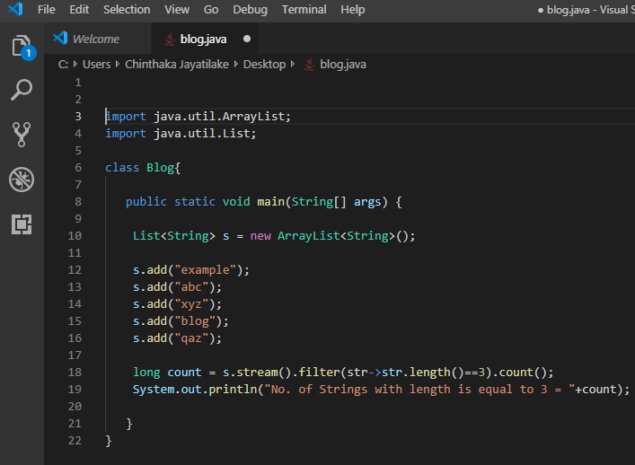
Task: Click the unsaved dot on blog.java tab
Action: [x=247, y=39]
